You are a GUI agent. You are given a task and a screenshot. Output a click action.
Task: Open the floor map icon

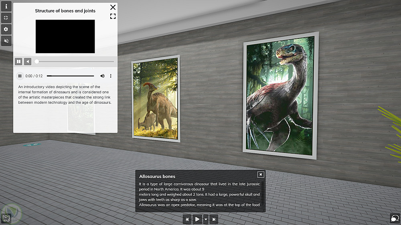(6, 219)
